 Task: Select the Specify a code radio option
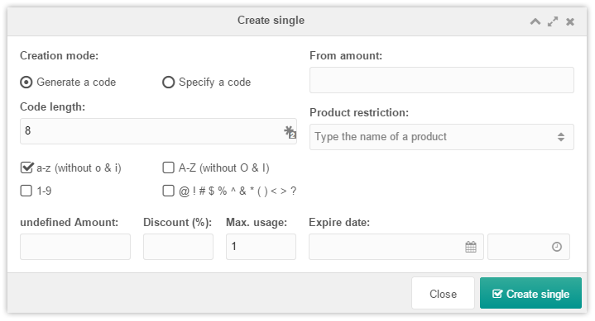point(169,83)
